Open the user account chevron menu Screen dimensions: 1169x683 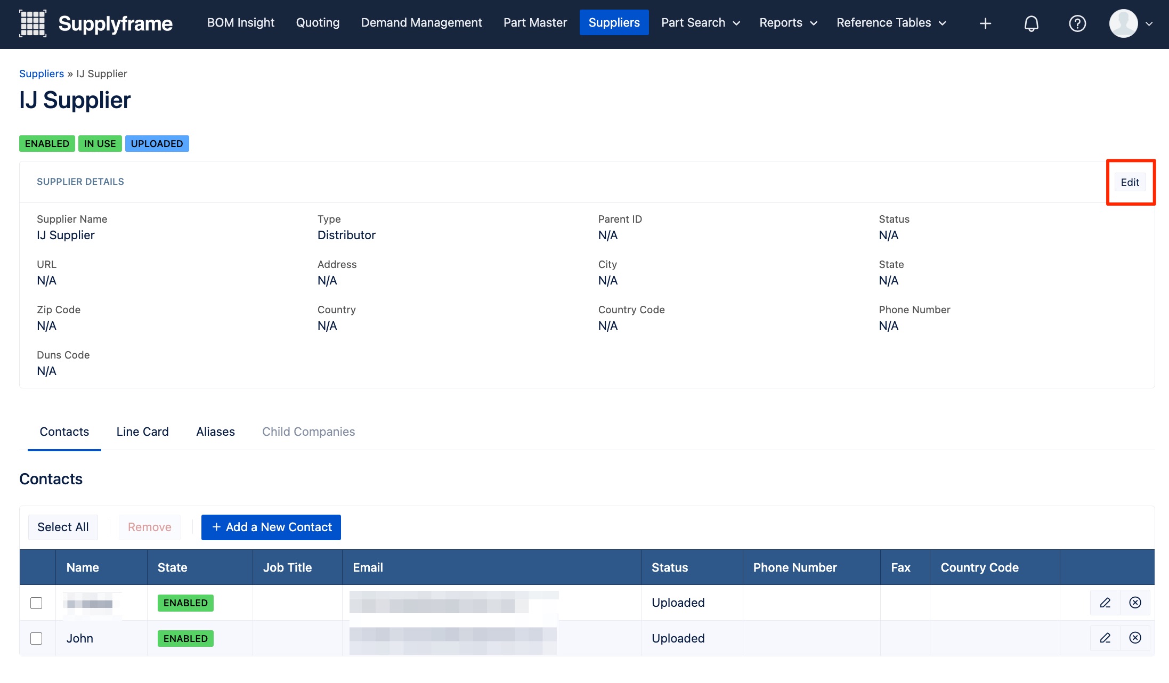click(1149, 23)
